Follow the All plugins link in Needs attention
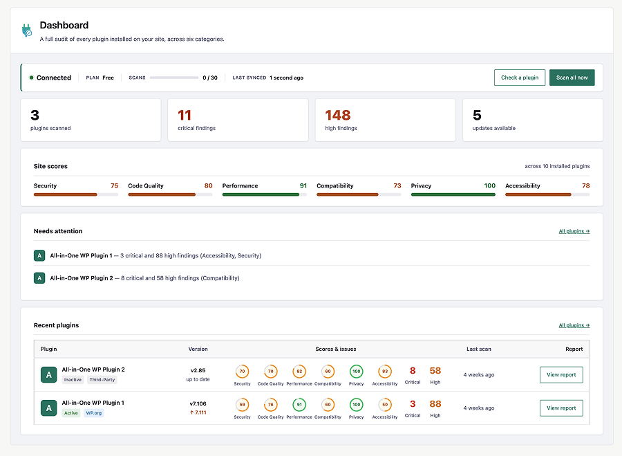 [x=574, y=231]
